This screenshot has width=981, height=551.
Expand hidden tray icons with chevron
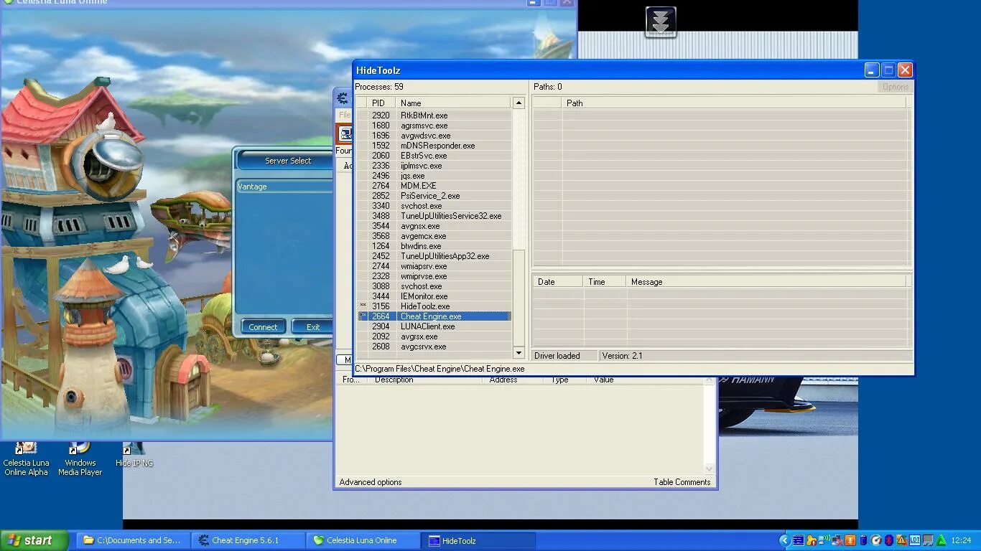coord(785,540)
